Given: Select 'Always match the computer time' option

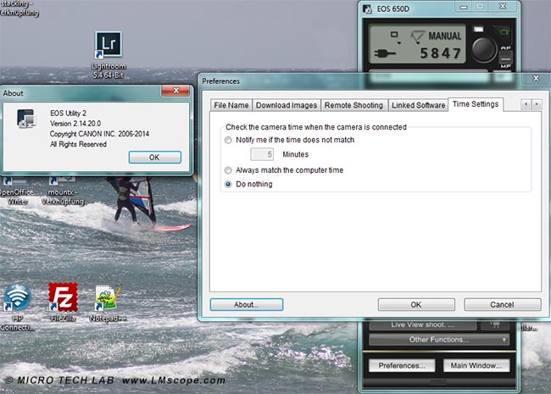Looking at the screenshot, I should click(227, 170).
